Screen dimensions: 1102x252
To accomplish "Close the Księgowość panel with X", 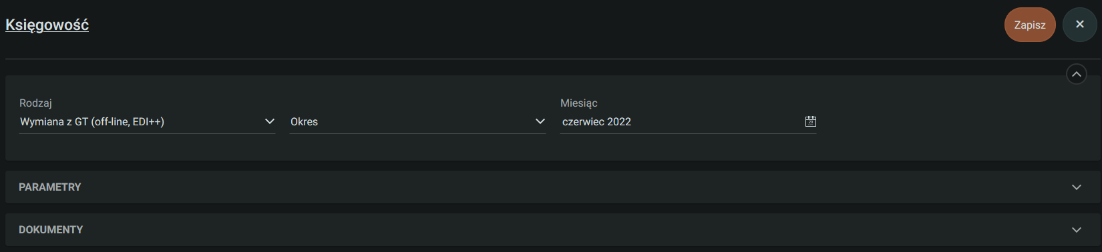I will [1079, 25].
